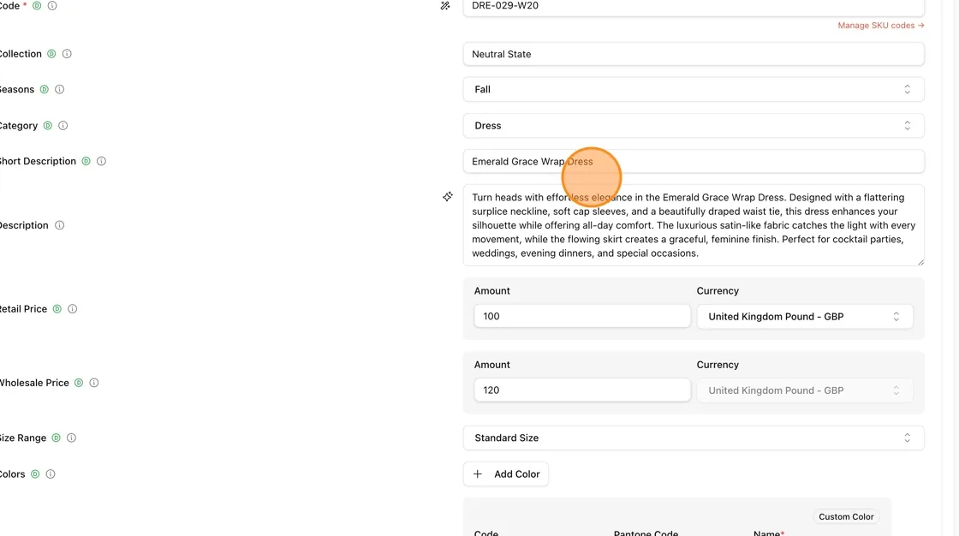959x536 pixels.
Task: Click the Wholesale Price label
Action: click(34, 383)
